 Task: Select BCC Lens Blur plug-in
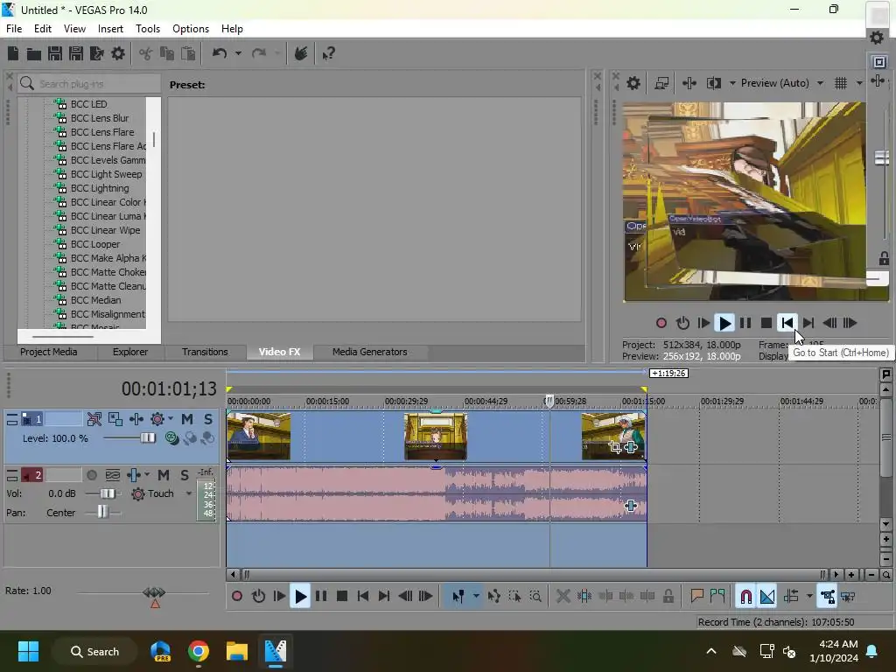coord(100,118)
